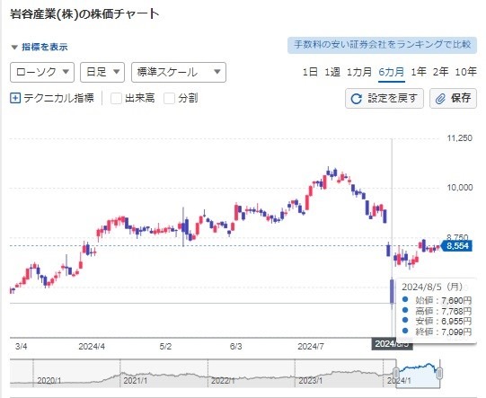
Task: Click the 2024/7 x-axis label
Action: tap(311, 347)
